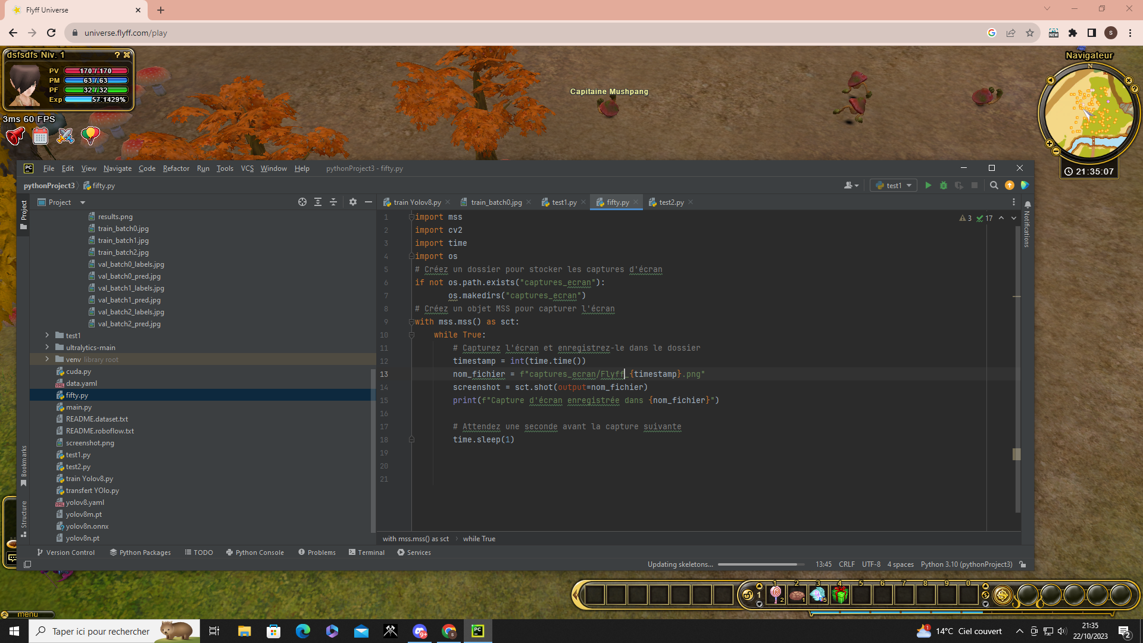The image size is (1143, 643).
Task: Open the Refactor menu
Action: pyautogui.click(x=176, y=168)
